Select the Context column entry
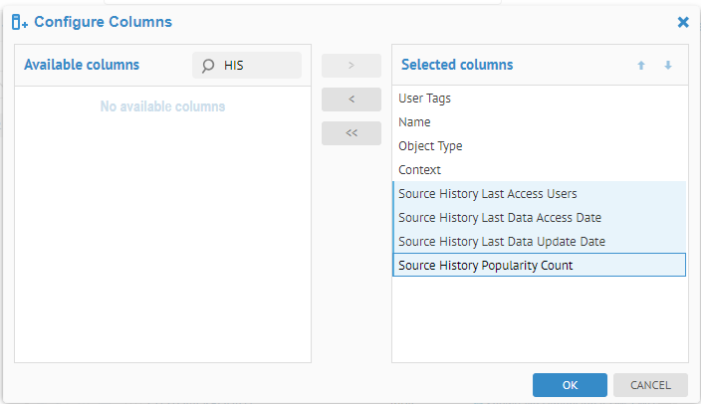The height and width of the screenshot is (404, 701). point(419,170)
